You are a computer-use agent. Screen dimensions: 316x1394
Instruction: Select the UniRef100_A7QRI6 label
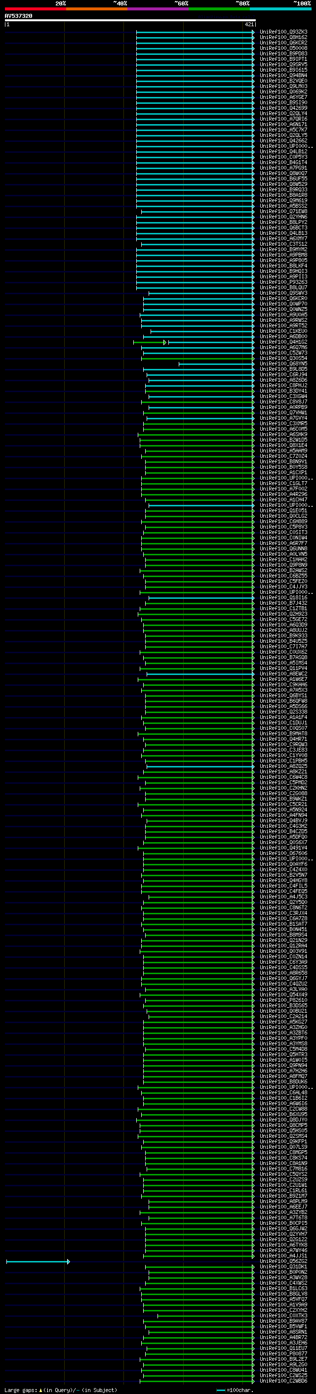pos(283,119)
